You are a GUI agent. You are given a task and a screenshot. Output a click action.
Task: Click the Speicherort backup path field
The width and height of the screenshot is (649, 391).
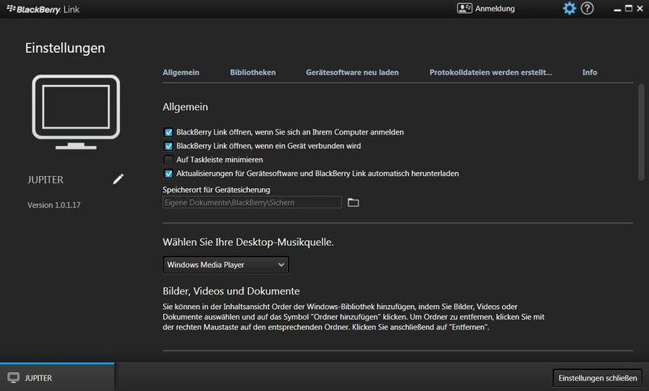pos(252,202)
